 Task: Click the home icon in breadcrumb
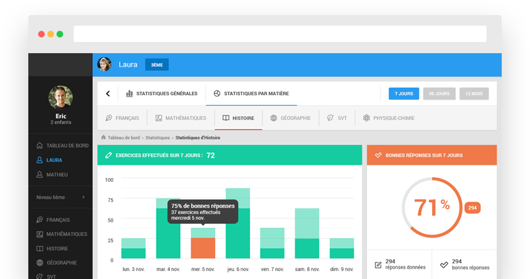pyautogui.click(x=104, y=138)
